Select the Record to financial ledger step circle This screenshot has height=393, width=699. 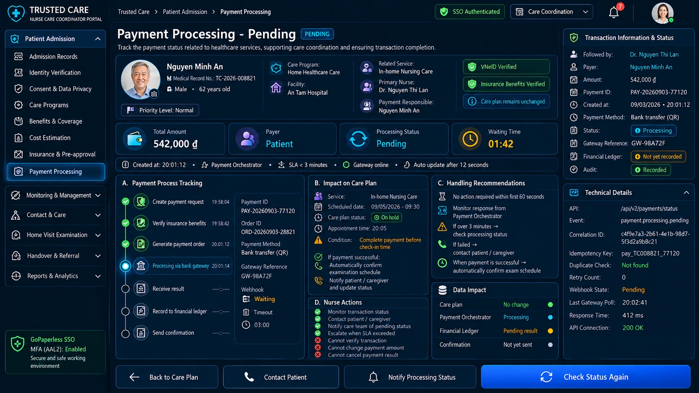coord(125,311)
